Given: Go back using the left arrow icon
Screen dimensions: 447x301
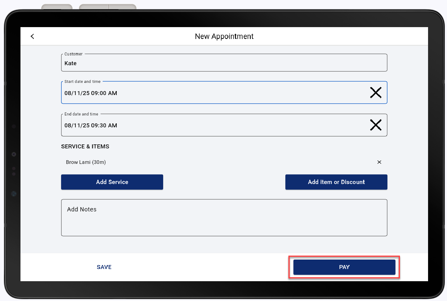Looking at the screenshot, I should pos(32,37).
